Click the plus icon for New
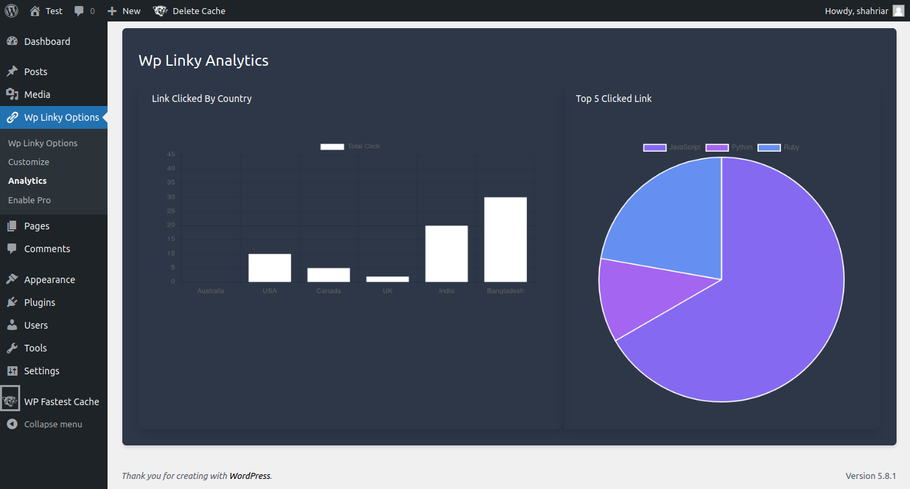 point(112,11)
